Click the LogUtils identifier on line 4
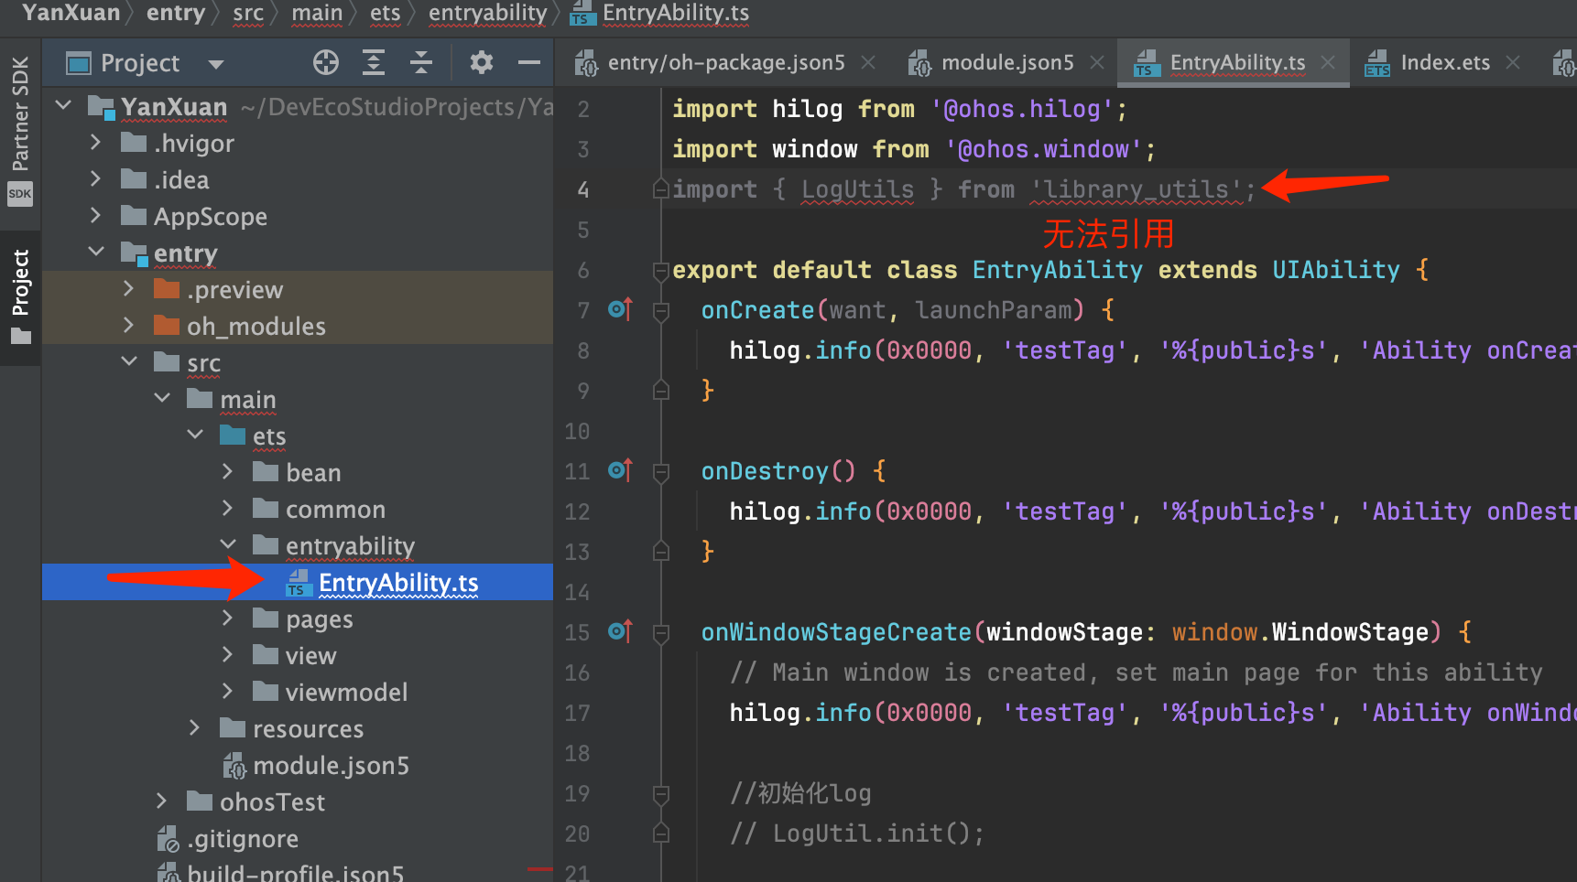 857,189
